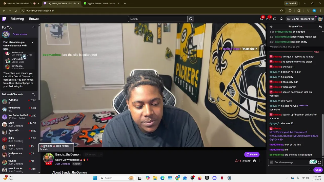Click Go Ad-Free for Free
The width and height of the screenshot is (324, 182).
[301, 19]
